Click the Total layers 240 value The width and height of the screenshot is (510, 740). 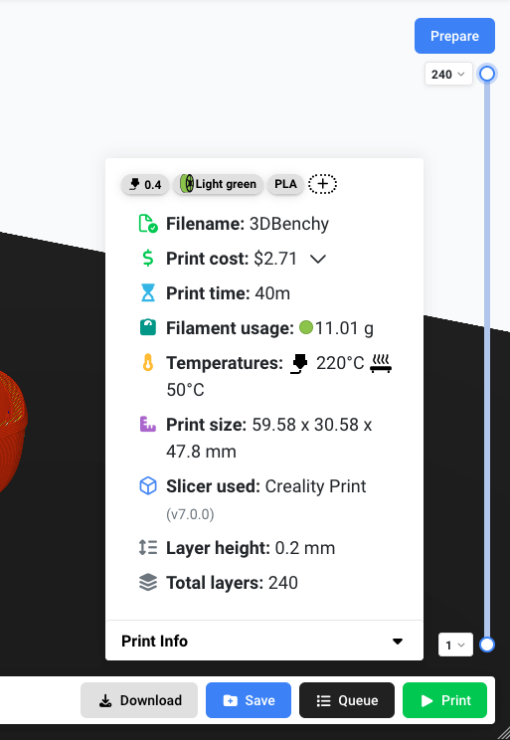pyautogui.click(x=283, y=583)
